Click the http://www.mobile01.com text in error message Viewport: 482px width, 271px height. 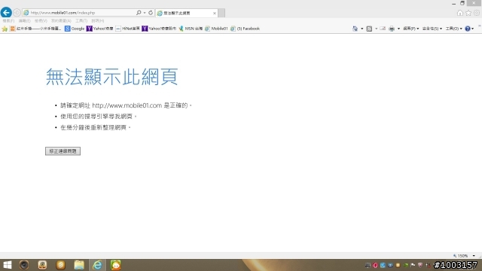[x=127, y=105]
